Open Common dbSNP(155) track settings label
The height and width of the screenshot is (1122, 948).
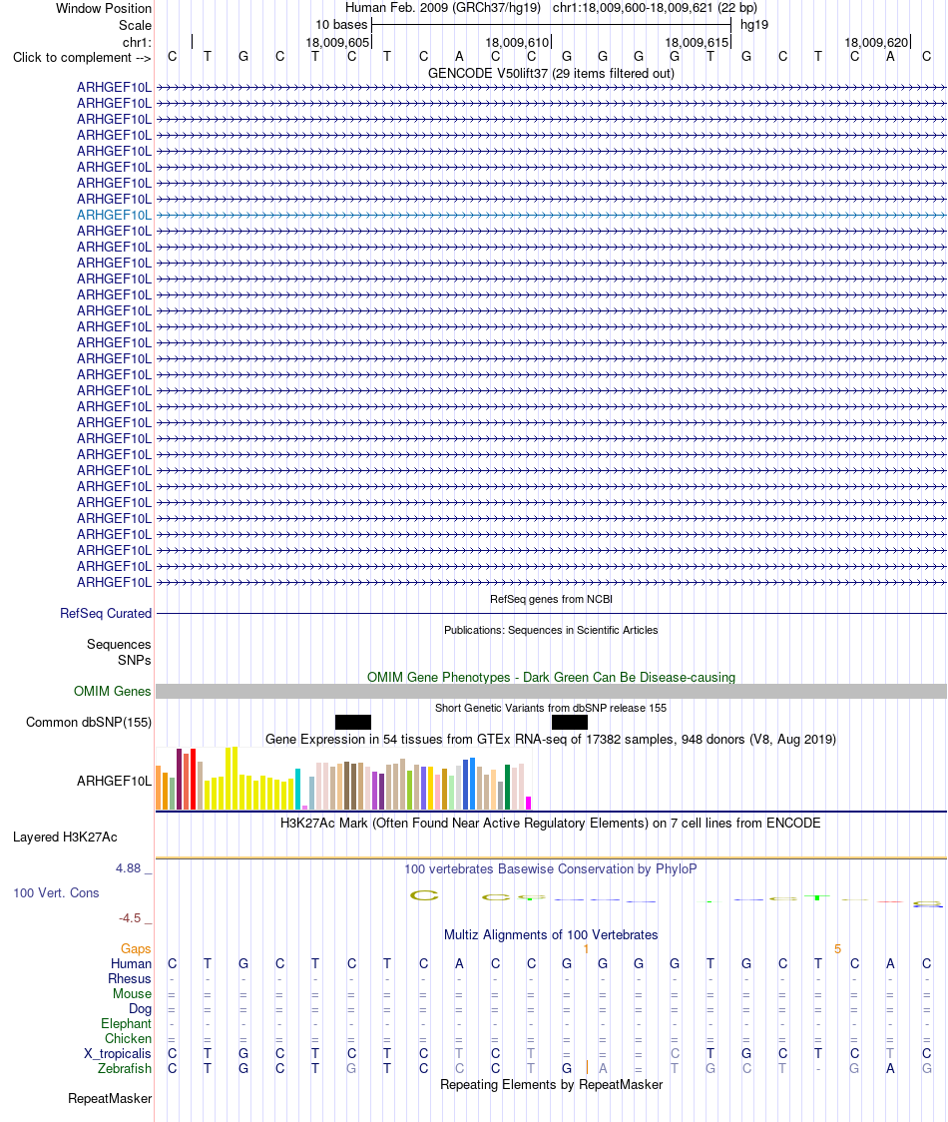89,722
